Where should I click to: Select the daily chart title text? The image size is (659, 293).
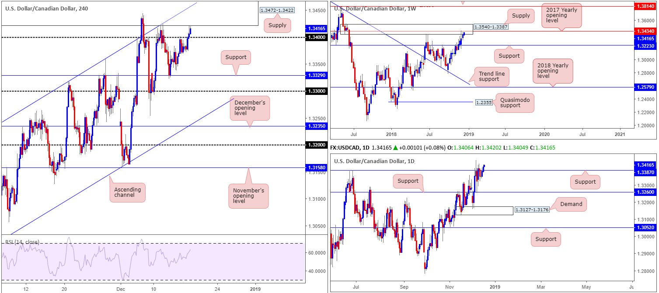[x=374, y=161]
